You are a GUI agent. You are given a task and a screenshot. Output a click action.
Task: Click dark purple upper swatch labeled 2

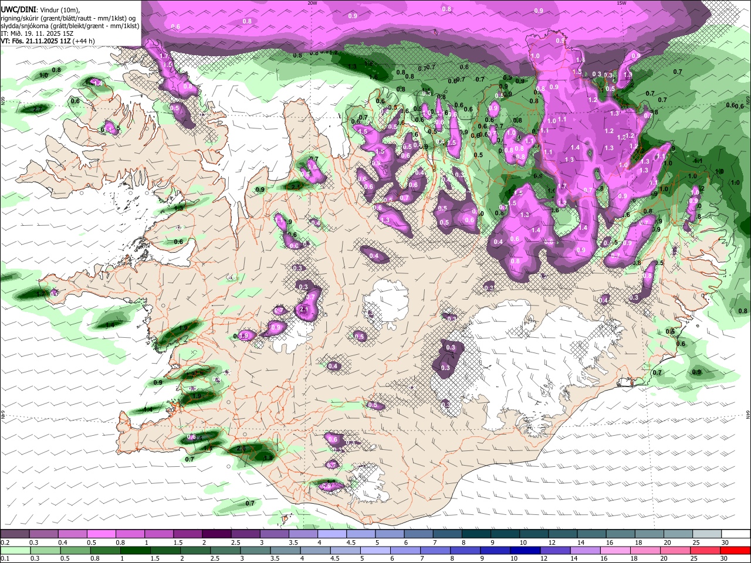216,534
